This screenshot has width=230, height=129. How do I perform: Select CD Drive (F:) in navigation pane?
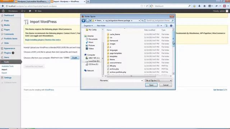93,64
